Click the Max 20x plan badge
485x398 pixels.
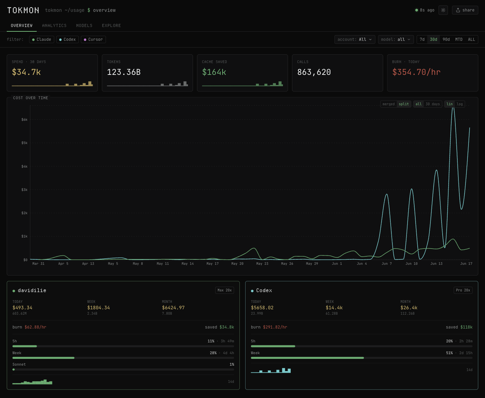click(225, 290)
